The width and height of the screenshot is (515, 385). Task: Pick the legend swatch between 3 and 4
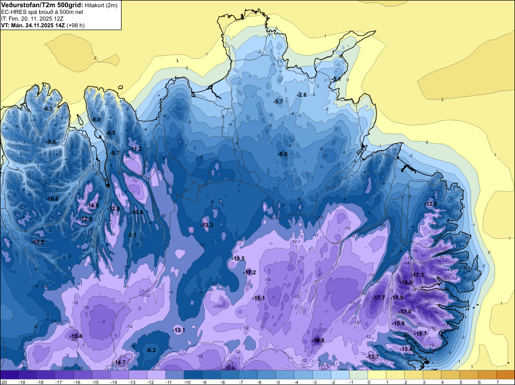[x=432, y=374]
